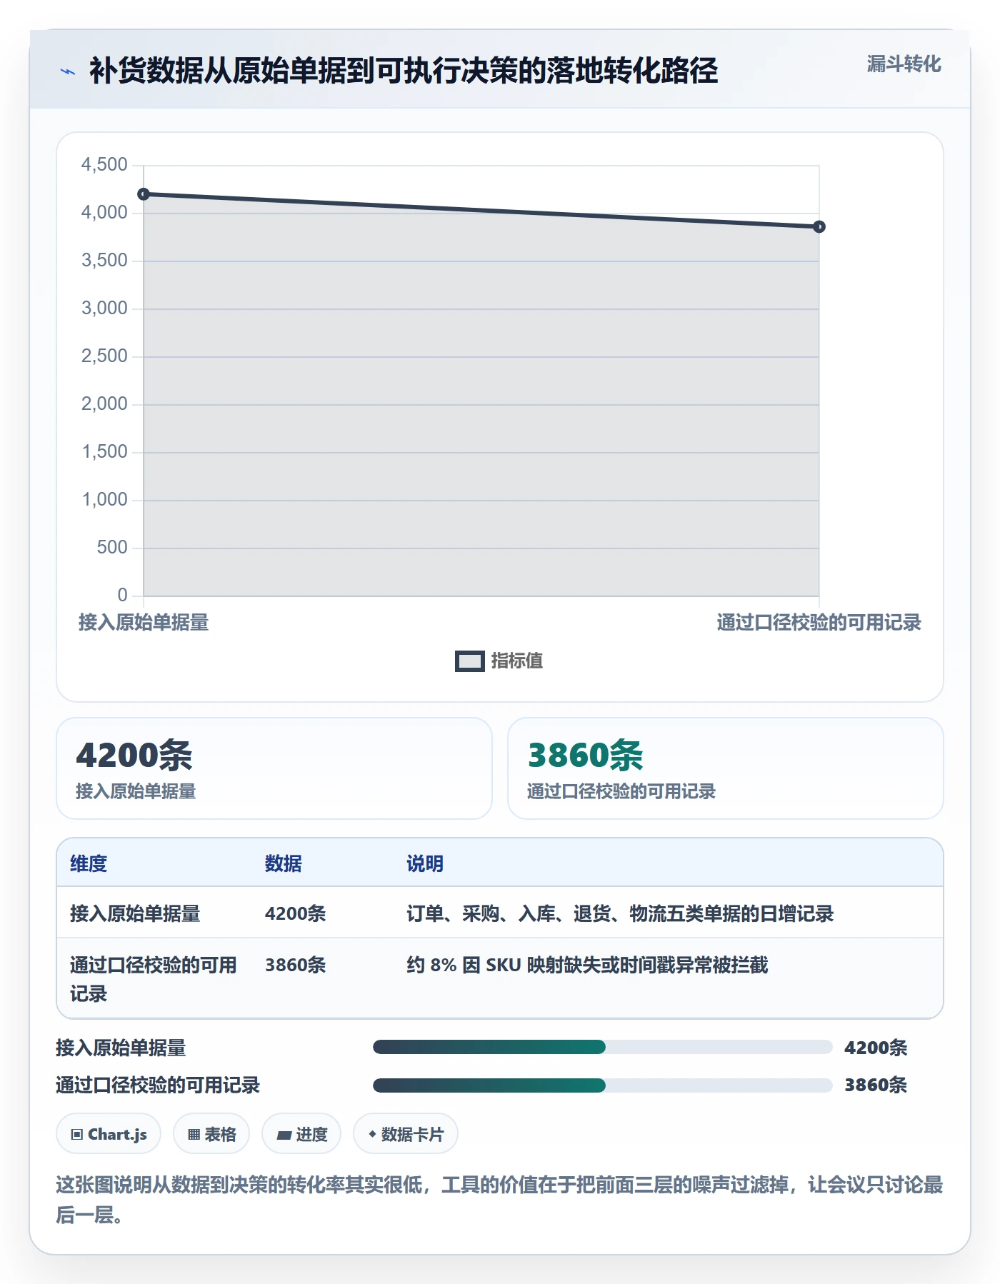Screen dimensions: 1000x1284
Task: Click the 表格 tag chip
Action: (x=211, y=1134)
